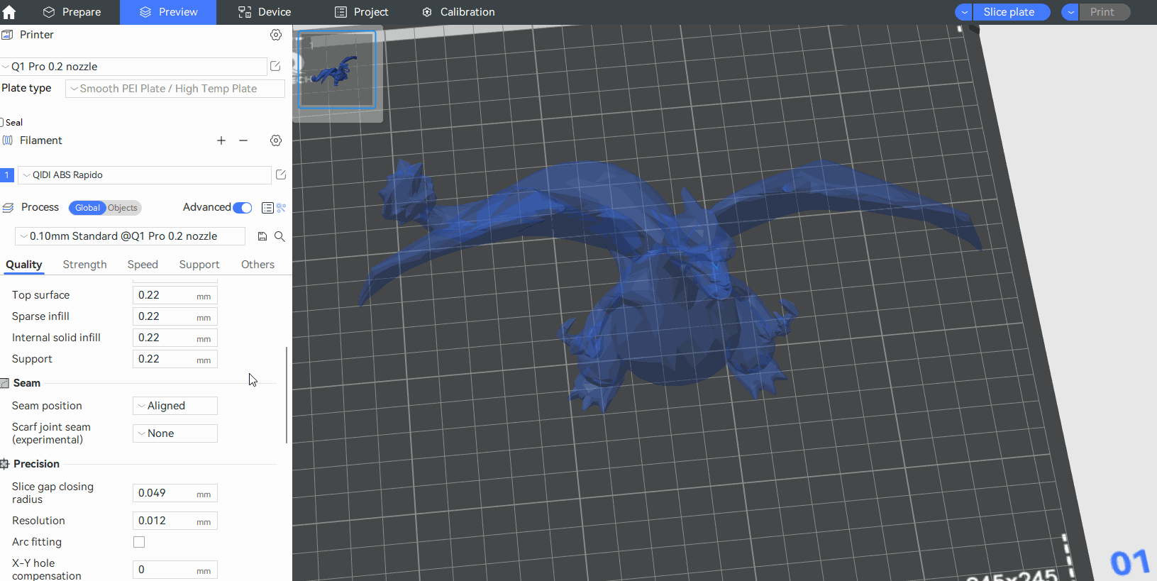
Task: Open printer settings gear icon
Action: pyautogui.click(x=276, y=35)
